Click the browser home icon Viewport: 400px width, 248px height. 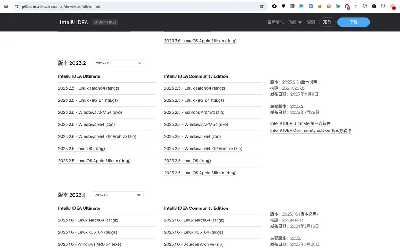(x=6, y=6)
